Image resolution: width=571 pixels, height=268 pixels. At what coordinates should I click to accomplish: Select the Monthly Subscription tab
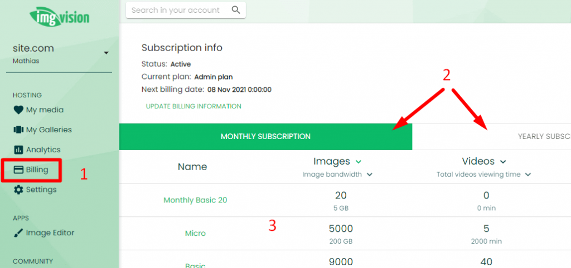pyautogui.click(x=265, y=137)
